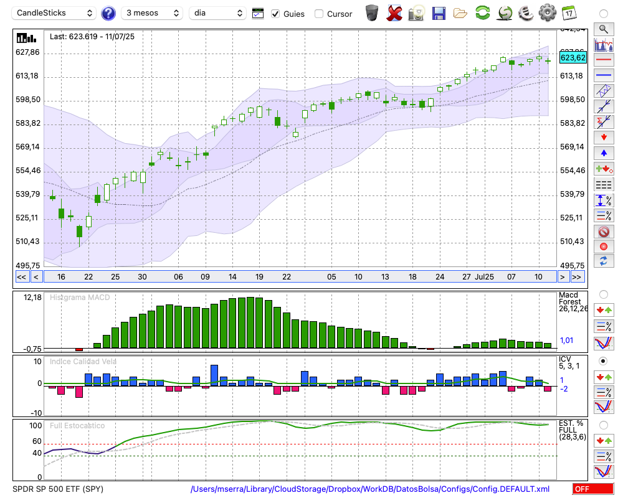This screenshot has height=498, width=623.
Task: Jump to chart end with >> button
Action: tap(577, 277)
